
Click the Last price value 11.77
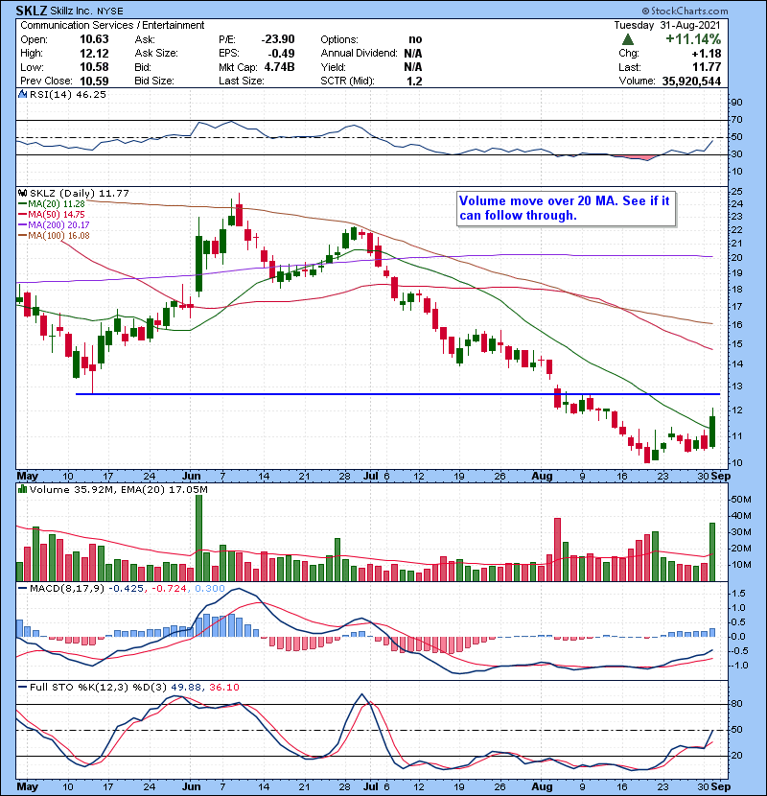pyautogui.click(x=706, y=67)
